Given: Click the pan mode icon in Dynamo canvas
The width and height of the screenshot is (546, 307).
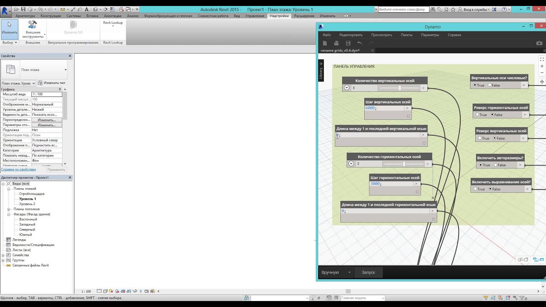Looking at the screenshot, I should [542, 81].
